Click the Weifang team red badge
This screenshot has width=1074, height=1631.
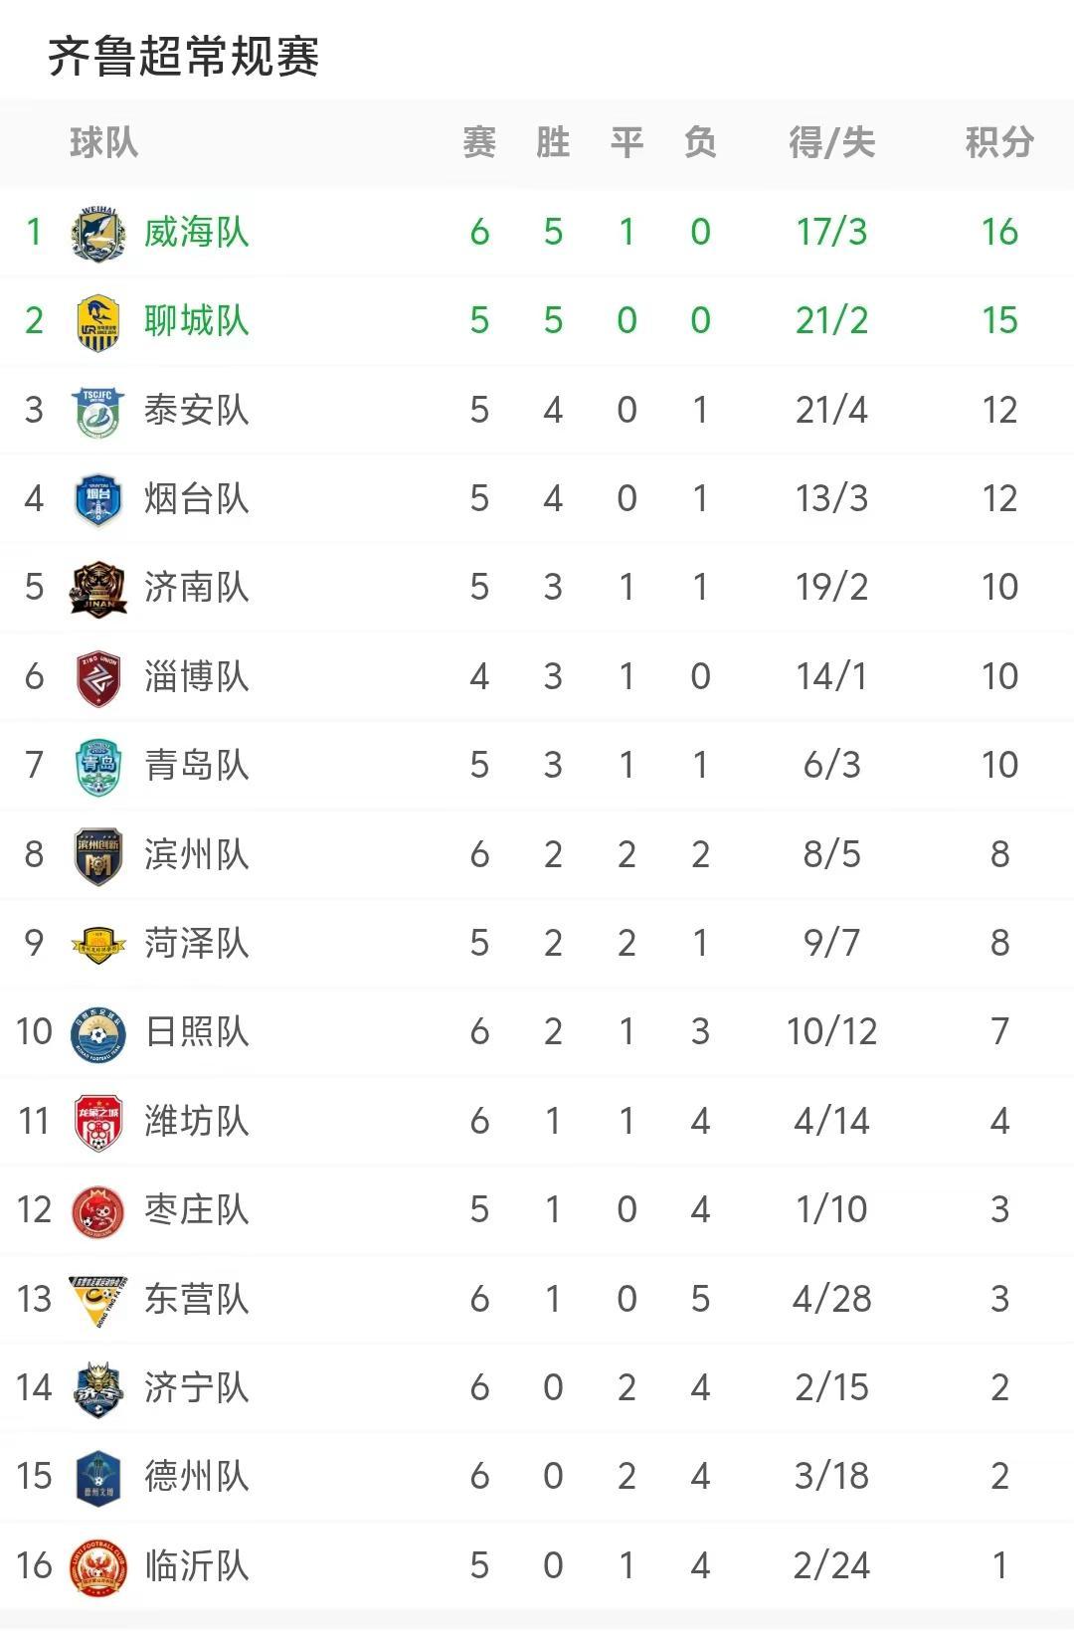98,1123
